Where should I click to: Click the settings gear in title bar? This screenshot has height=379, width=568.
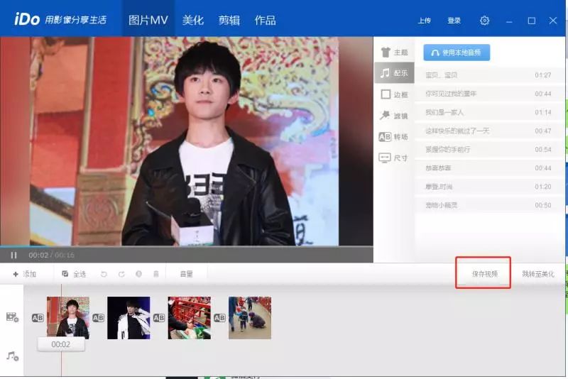(x=485, y=21)
